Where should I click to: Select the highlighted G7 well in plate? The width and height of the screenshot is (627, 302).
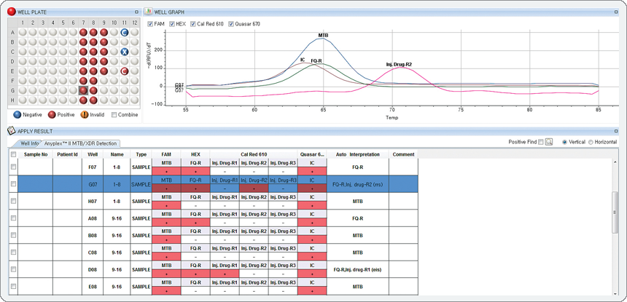84,90
